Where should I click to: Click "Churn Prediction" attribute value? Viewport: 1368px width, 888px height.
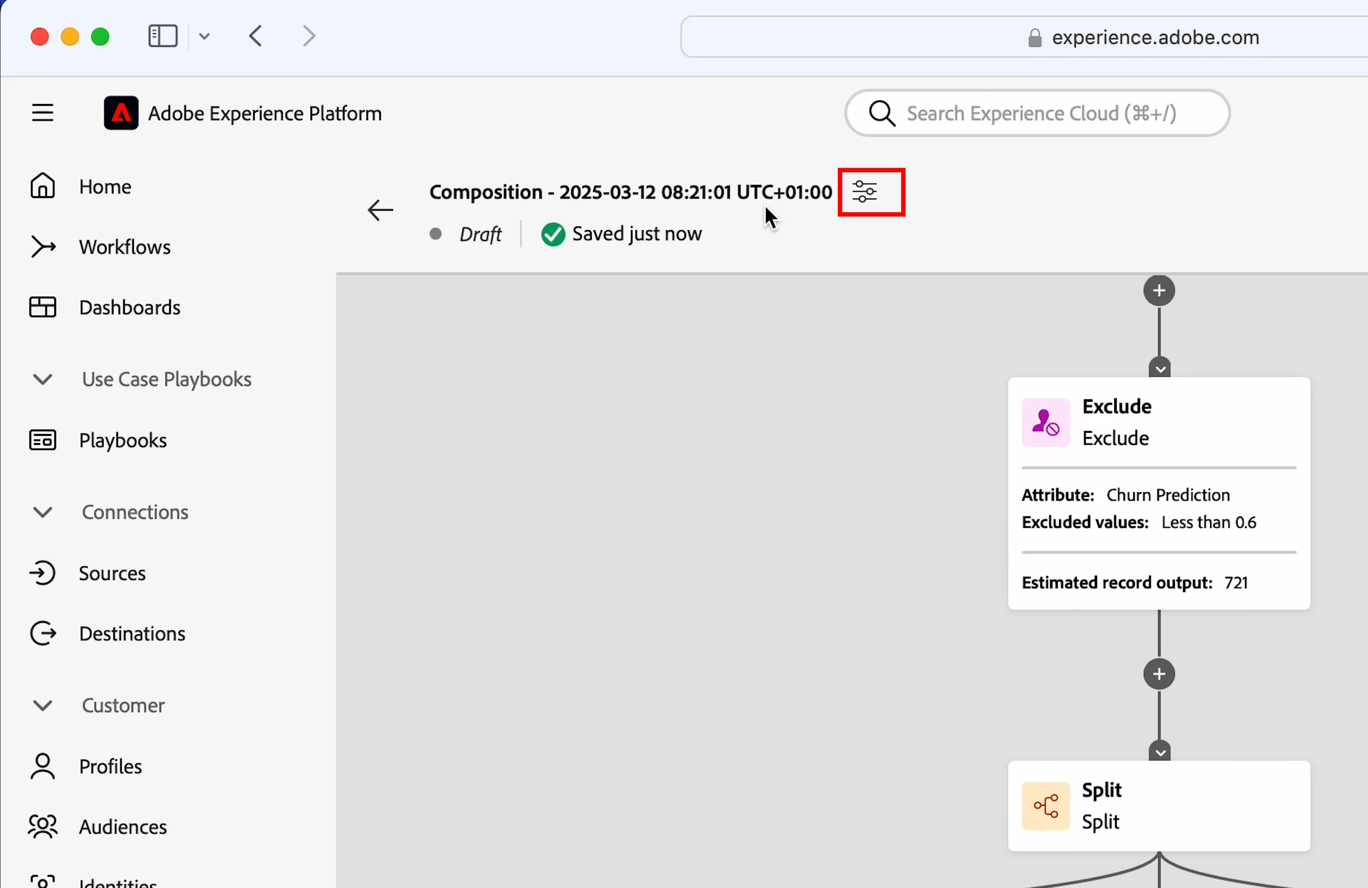pos(1168,495)
